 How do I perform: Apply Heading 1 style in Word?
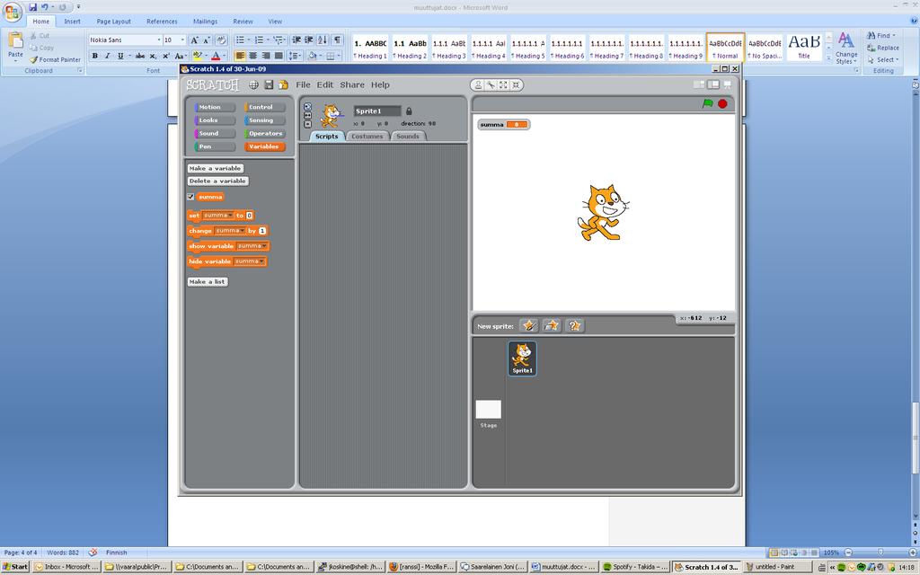(x=370, y=49)
